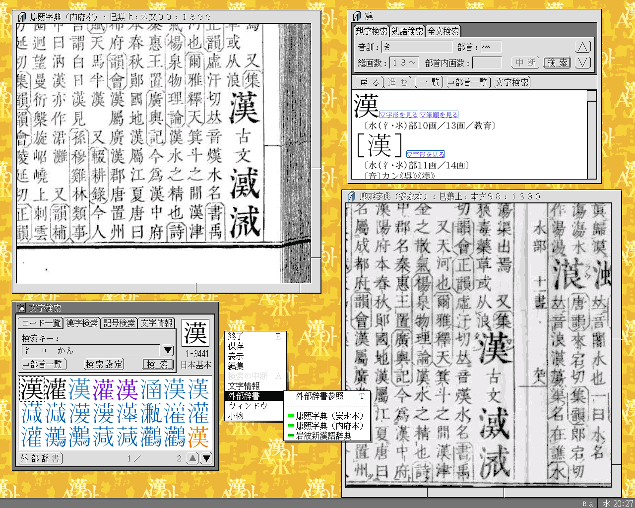Click the 総画数 input field
This screenshot has height=508, width=635.
click(405, 63)
